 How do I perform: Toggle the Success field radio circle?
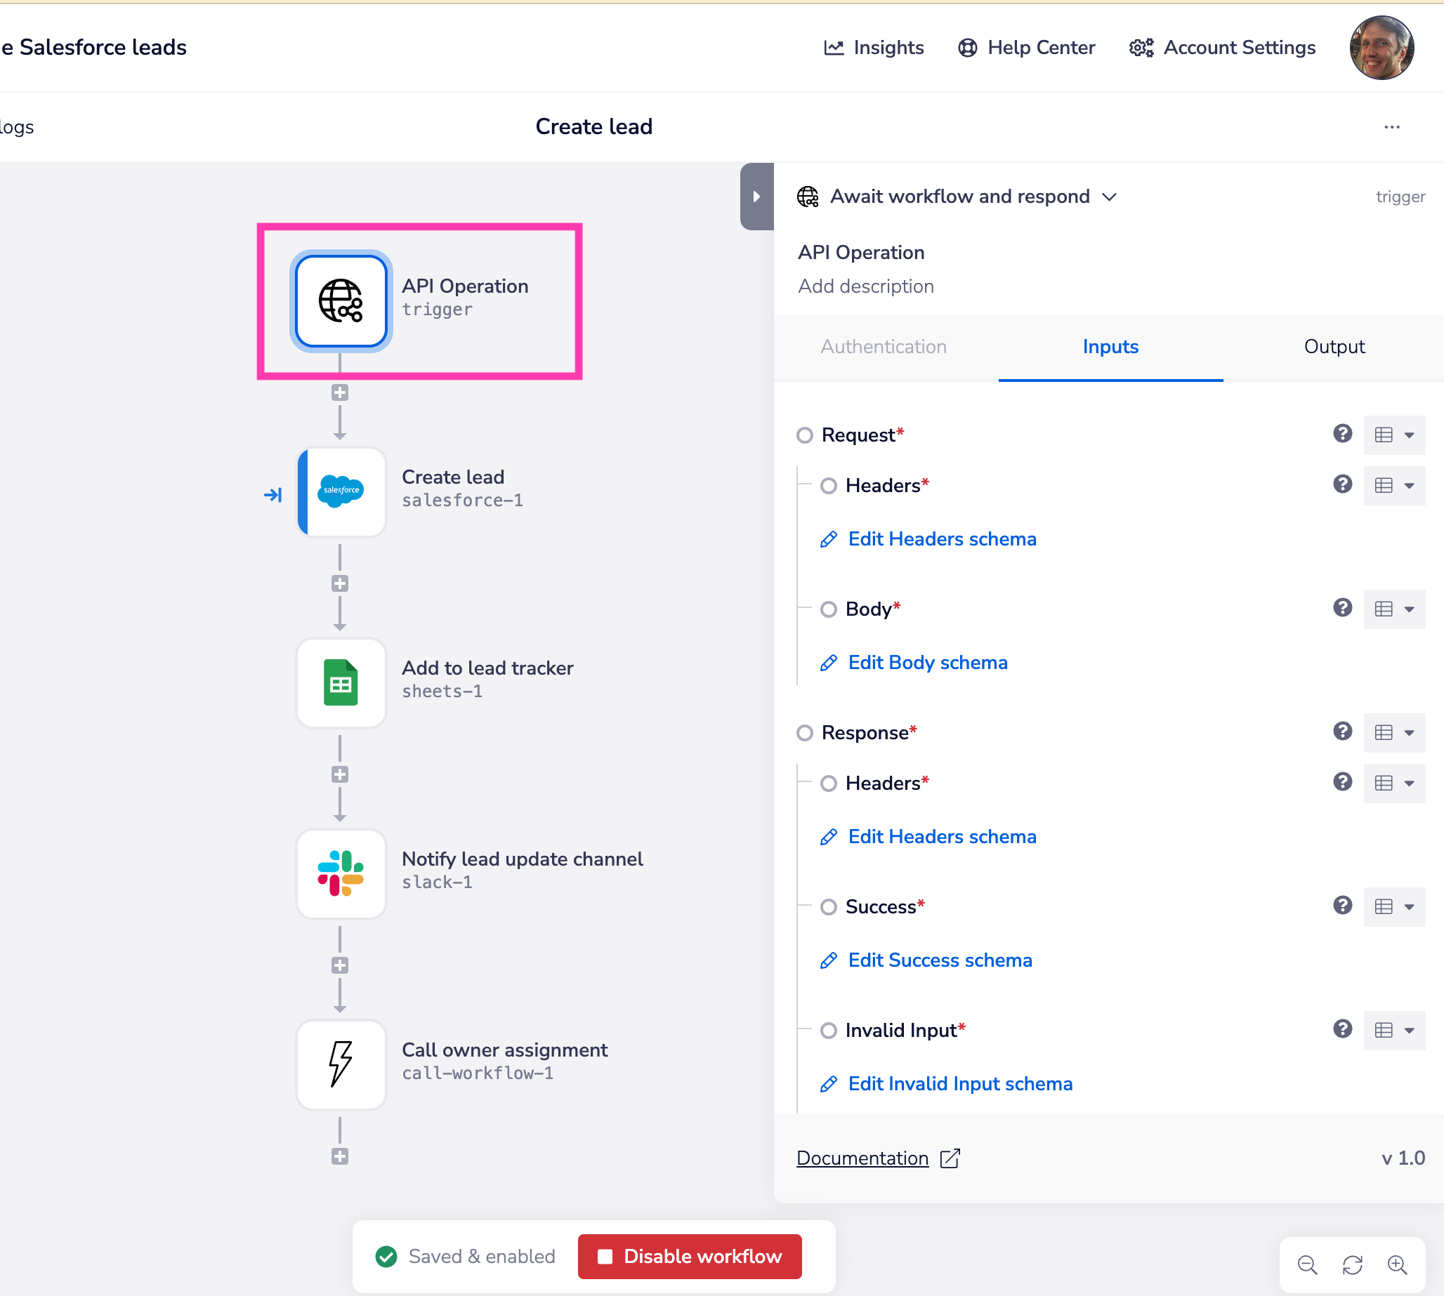828,906
